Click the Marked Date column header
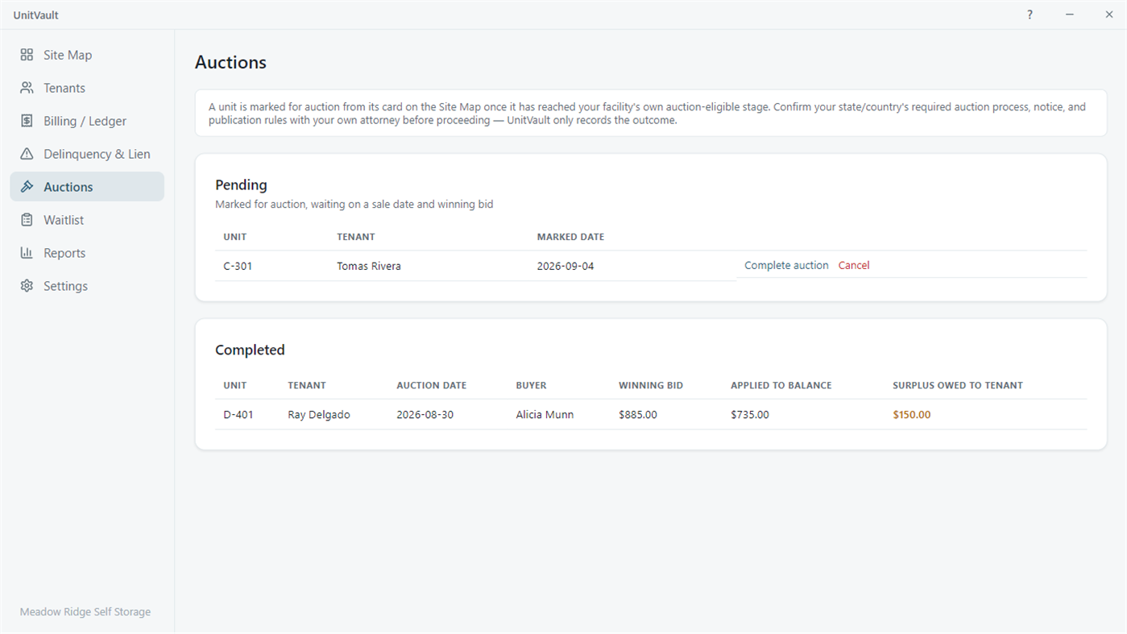1127x634 pixels. tap(570, 237)
